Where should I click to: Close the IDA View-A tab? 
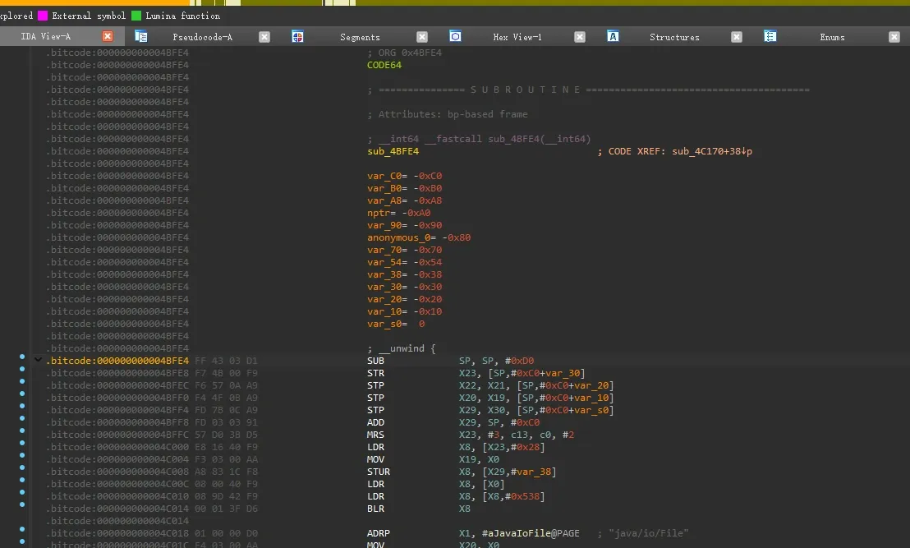[108, 37]
